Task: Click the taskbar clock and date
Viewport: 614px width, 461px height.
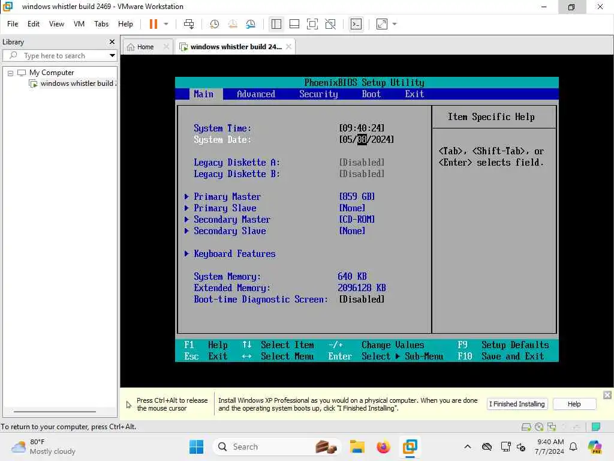Action: coord(549,447)
